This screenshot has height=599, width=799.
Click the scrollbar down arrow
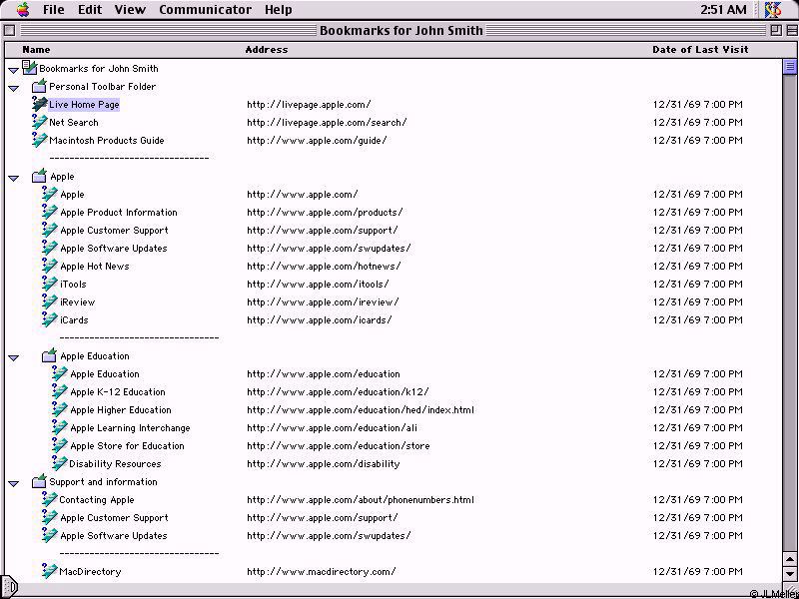tap(790, 573)
